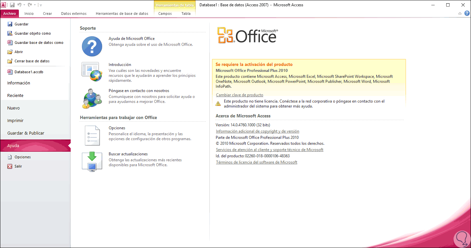The width and height of the screenshot is (471, 248).
Task: Click the Save icon in the Quick Access Toolbar
Action: coord(12,5)
